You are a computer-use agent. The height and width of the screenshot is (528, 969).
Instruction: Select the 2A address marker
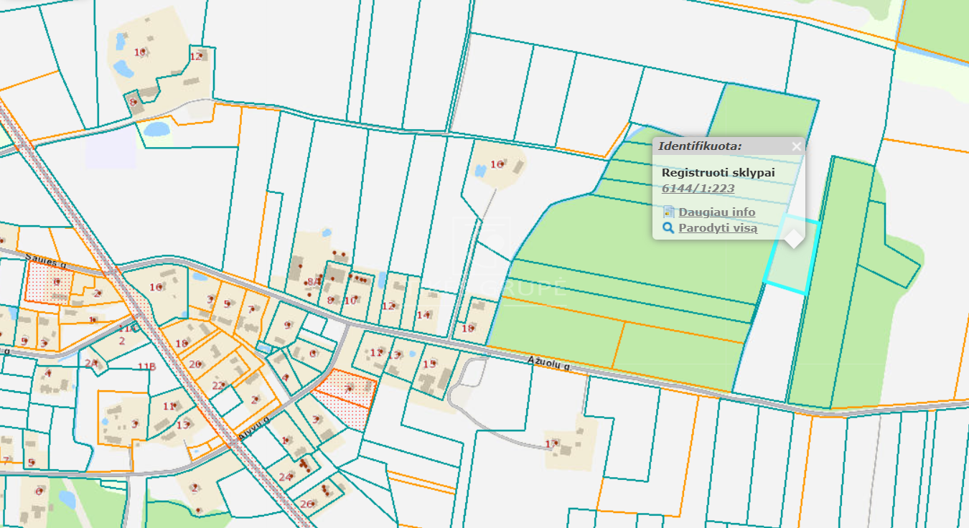pos(91,364)
